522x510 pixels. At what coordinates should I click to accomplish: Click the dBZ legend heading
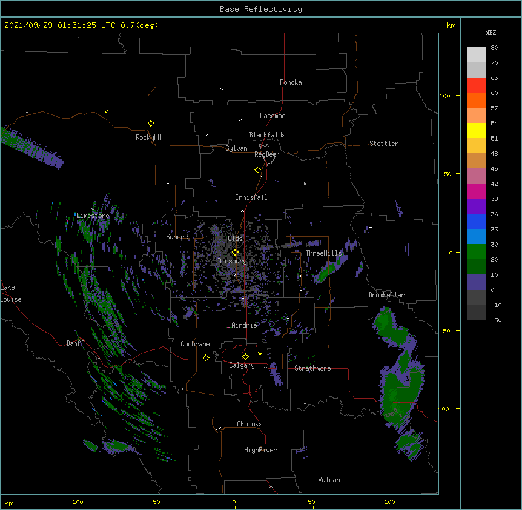pos(491,32)
